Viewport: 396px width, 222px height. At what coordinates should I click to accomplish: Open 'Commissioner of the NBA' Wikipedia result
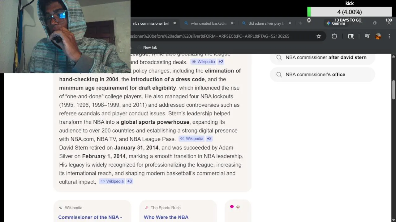click(90, 217)
